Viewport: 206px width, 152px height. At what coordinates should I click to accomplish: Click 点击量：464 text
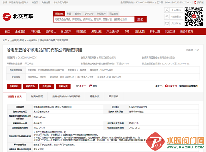point(193,50)
